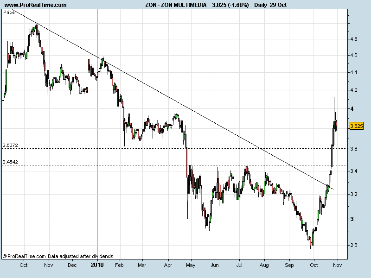Click the 3.6 price scale value
The width and height of the screenshot is (371, 278).
(x=354, y=149)
